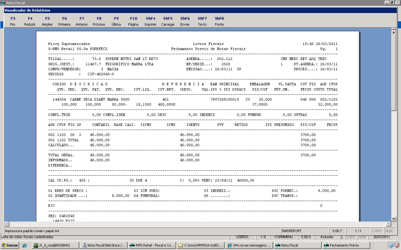Click product code 144304
Viewport: 401px width, 250px height.
coord(59,100)
